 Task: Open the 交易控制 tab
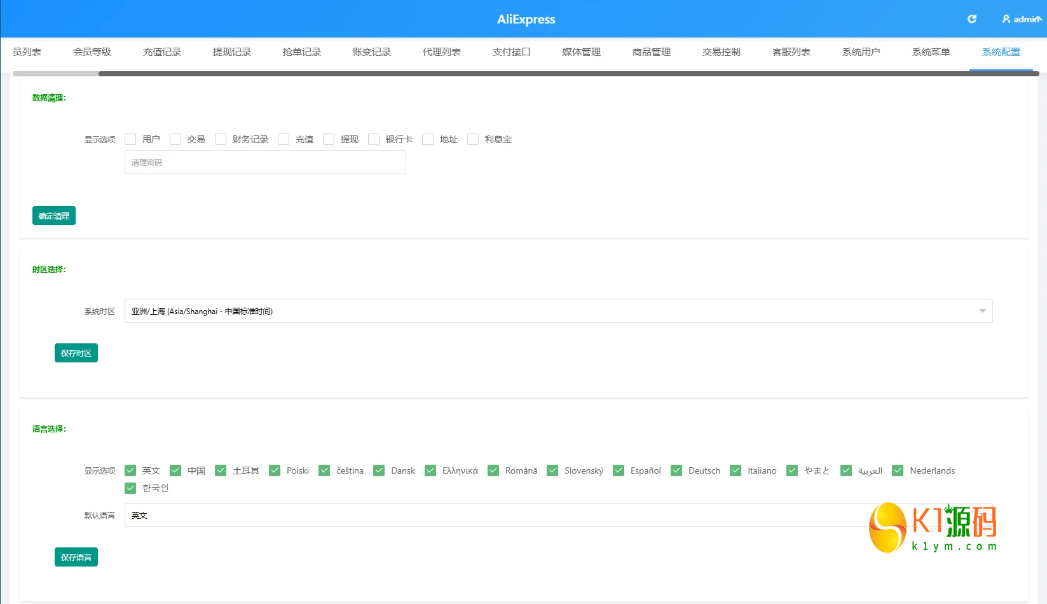click(x=722, y=52)
